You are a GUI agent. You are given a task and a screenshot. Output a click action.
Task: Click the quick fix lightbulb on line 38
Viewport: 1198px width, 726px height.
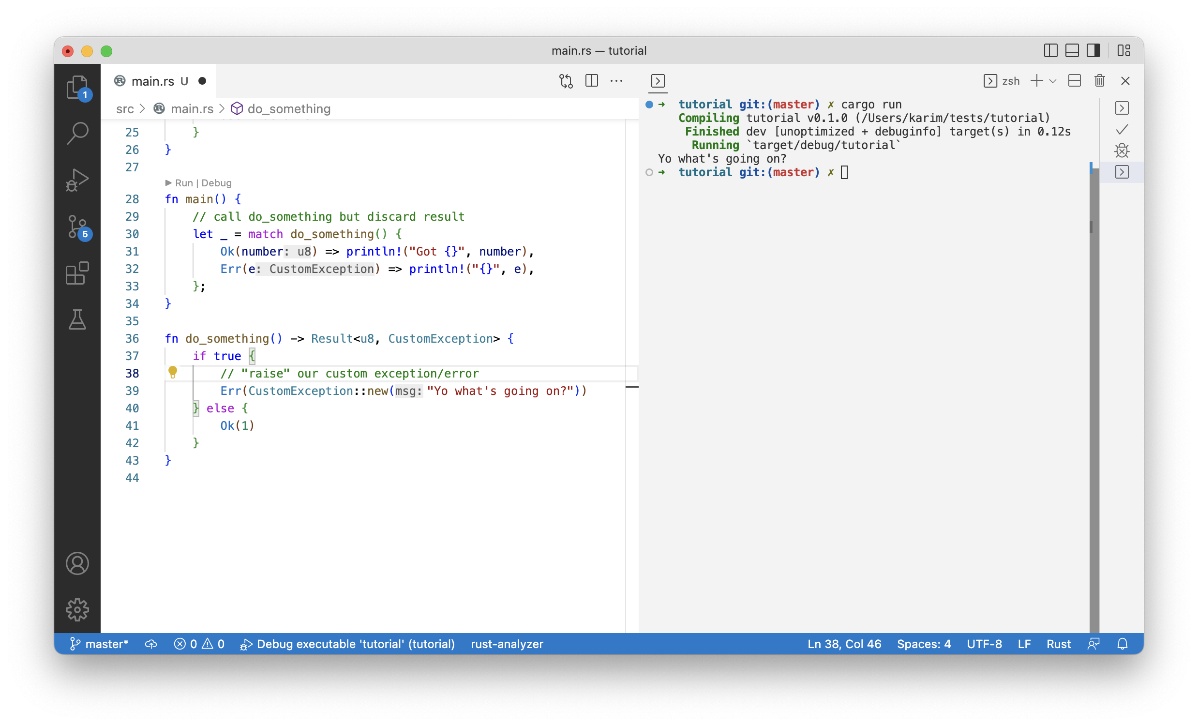click(174, 373)
